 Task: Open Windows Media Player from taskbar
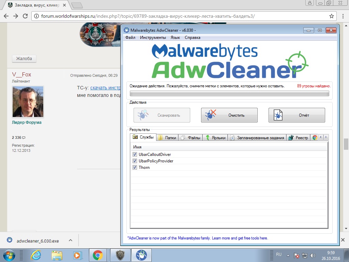click(x=77, y=255)
